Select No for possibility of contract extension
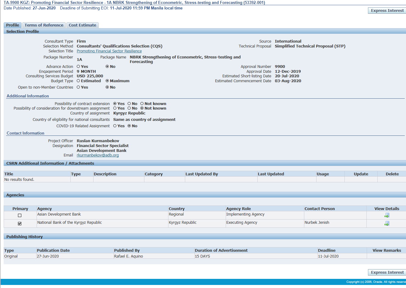This screenshot has height=288, width=406. click(x=129, y=104)
